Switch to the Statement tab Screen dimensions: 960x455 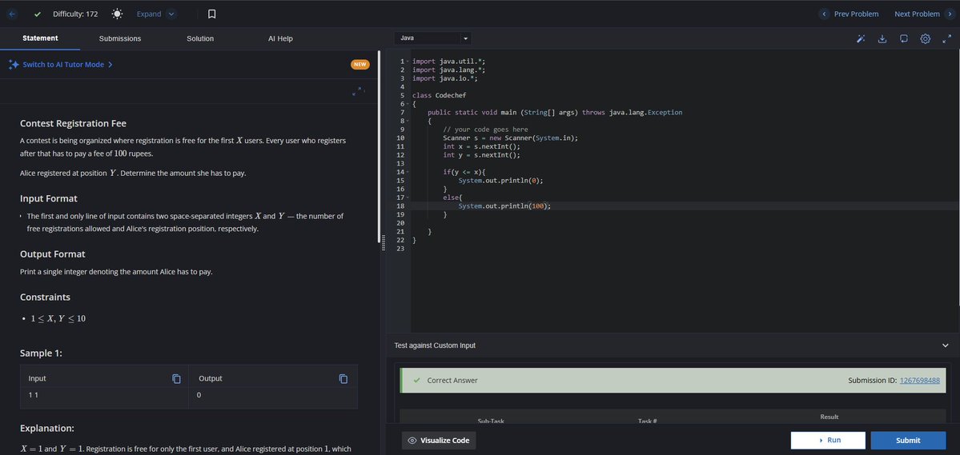tap(40, 38)
